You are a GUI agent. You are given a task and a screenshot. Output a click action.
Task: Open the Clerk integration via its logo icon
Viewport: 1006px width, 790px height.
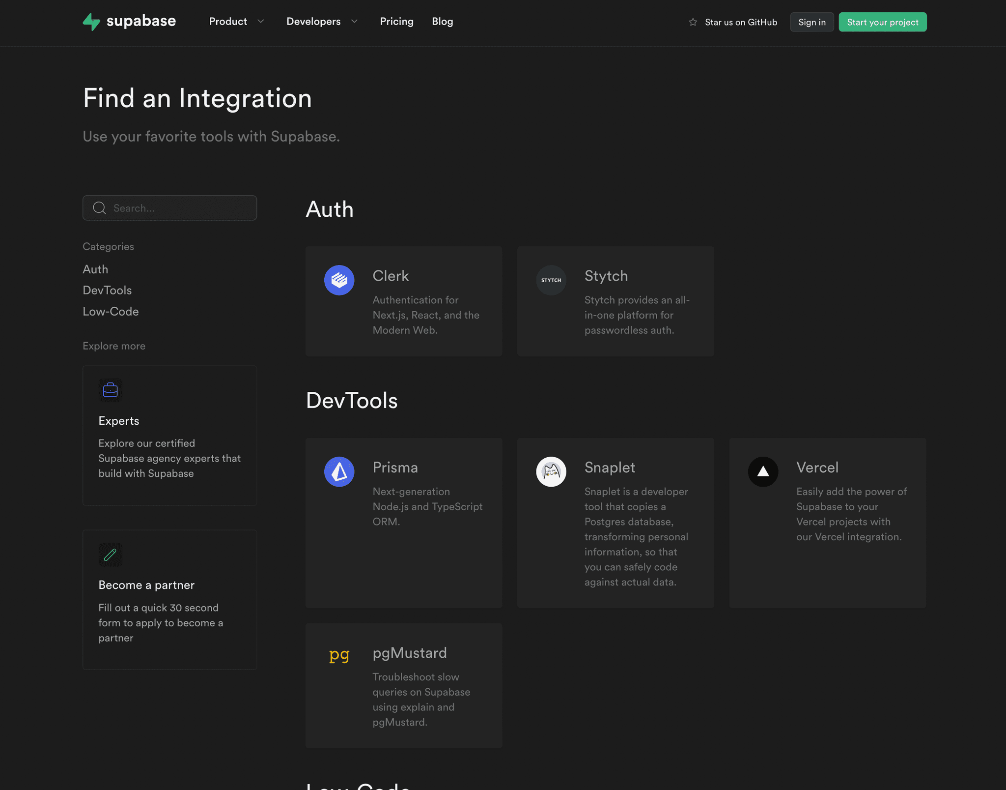(x=339, y=280)
